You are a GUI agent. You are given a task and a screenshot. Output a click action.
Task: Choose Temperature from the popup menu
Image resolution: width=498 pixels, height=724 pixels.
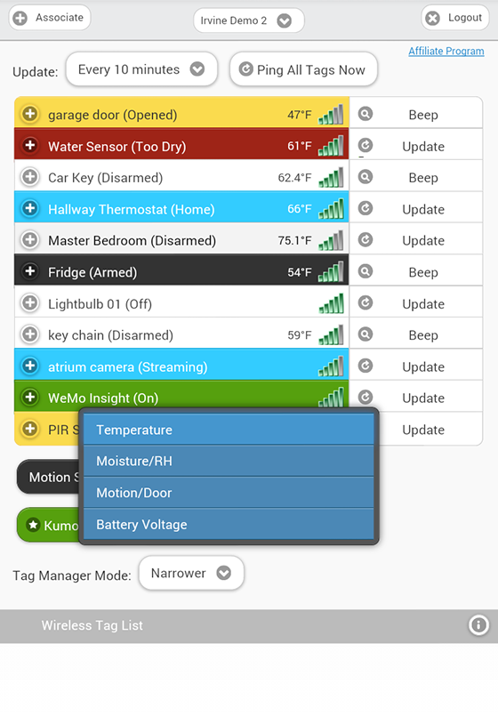[229, 430]
